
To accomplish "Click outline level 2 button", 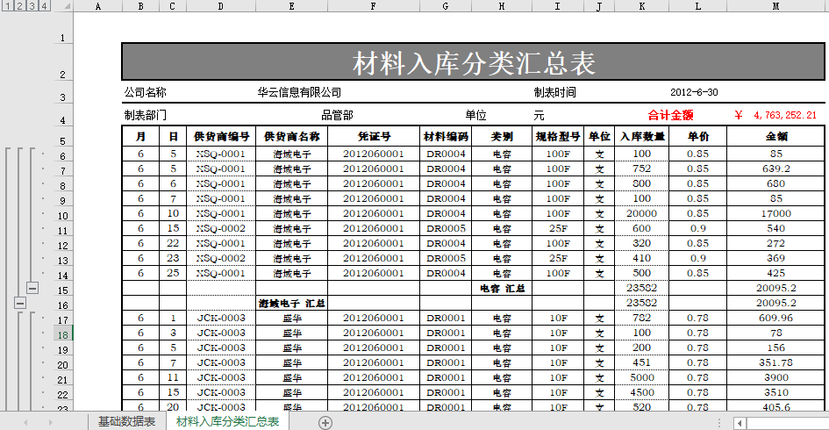I will (x=19, y=6).
